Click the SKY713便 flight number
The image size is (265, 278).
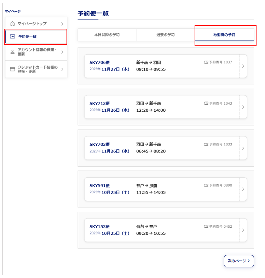[x=100, y=104]
